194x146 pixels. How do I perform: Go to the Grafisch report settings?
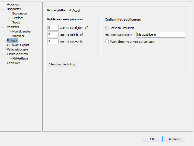pyautogui.click(x=18, y=18)
